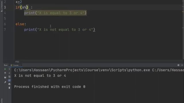Click 'Process finished with exit code 0' text
Screen dimensions: 184x103
50,87
